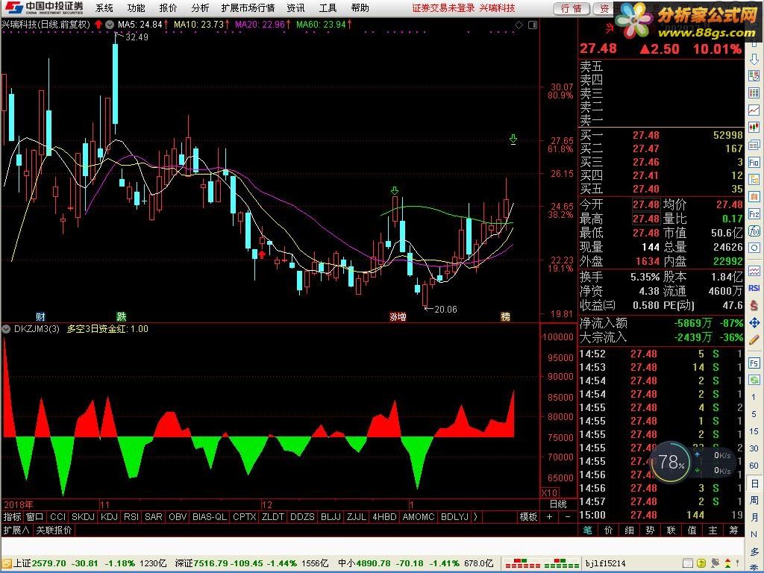Screen dimensions: 764x573
Task: Open the colored grid table icon
Action: pyautogui.click(x=754, y=93)
